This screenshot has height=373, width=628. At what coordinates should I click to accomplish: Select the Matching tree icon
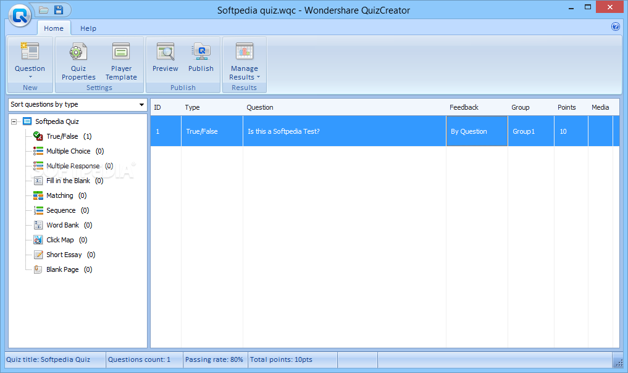pos(38,195)
